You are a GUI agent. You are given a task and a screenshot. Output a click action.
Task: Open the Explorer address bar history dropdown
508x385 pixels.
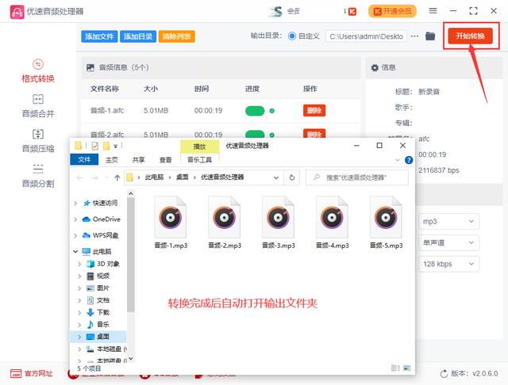click(276, 177)
